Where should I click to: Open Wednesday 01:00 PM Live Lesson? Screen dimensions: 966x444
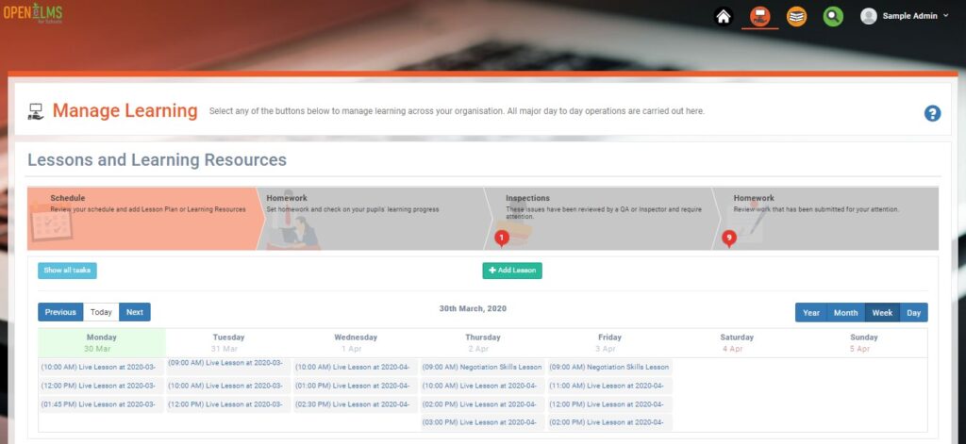tap(356, 386)
